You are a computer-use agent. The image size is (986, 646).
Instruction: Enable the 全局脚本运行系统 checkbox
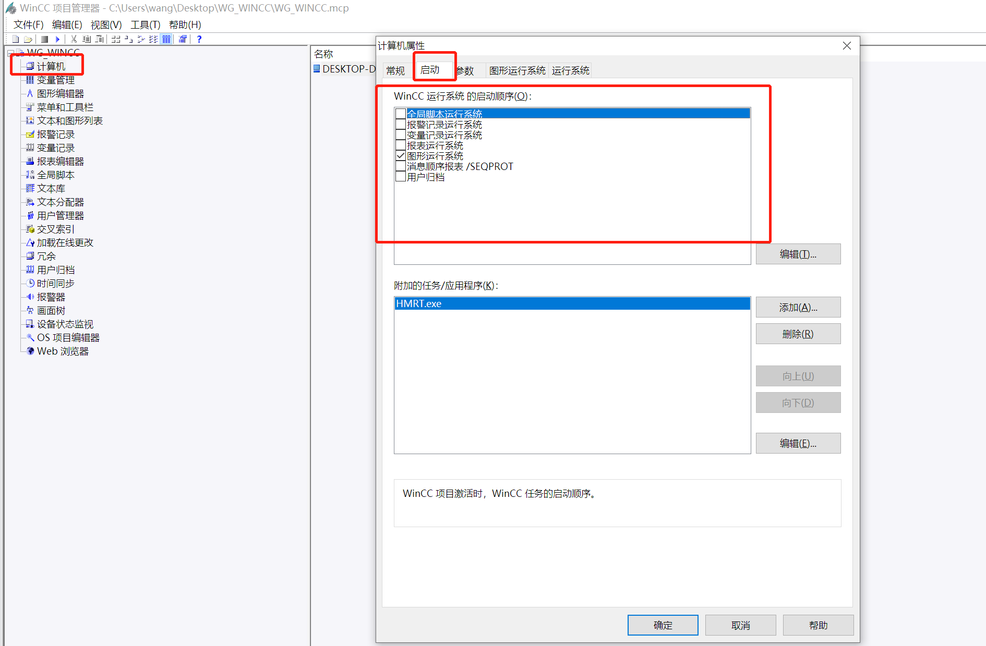[x=401, y=114]
